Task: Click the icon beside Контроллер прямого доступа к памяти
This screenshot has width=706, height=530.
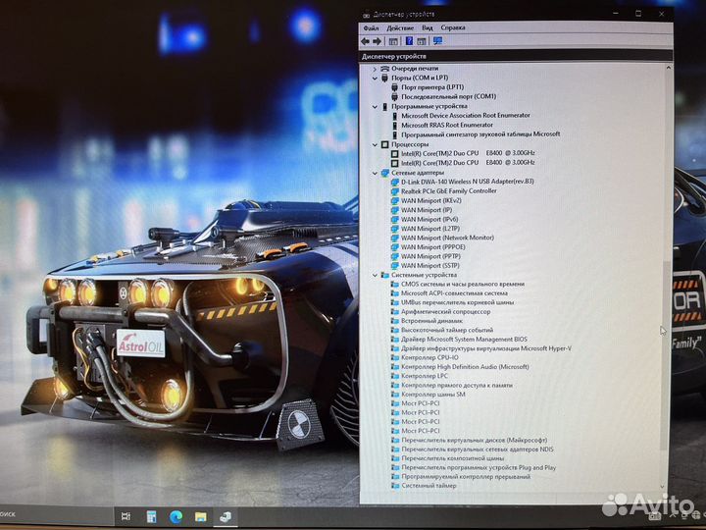Action: point(394,386)
